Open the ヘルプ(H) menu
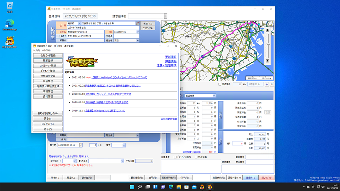The width and height of the screenshot is (340, 191). [x=46, y=51]
